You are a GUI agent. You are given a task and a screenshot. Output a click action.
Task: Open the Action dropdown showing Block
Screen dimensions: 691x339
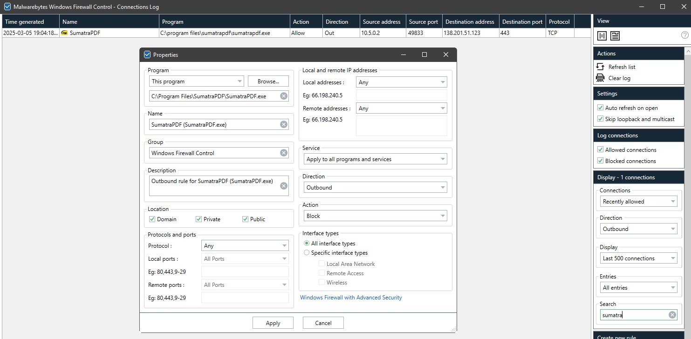coord(375,216)
